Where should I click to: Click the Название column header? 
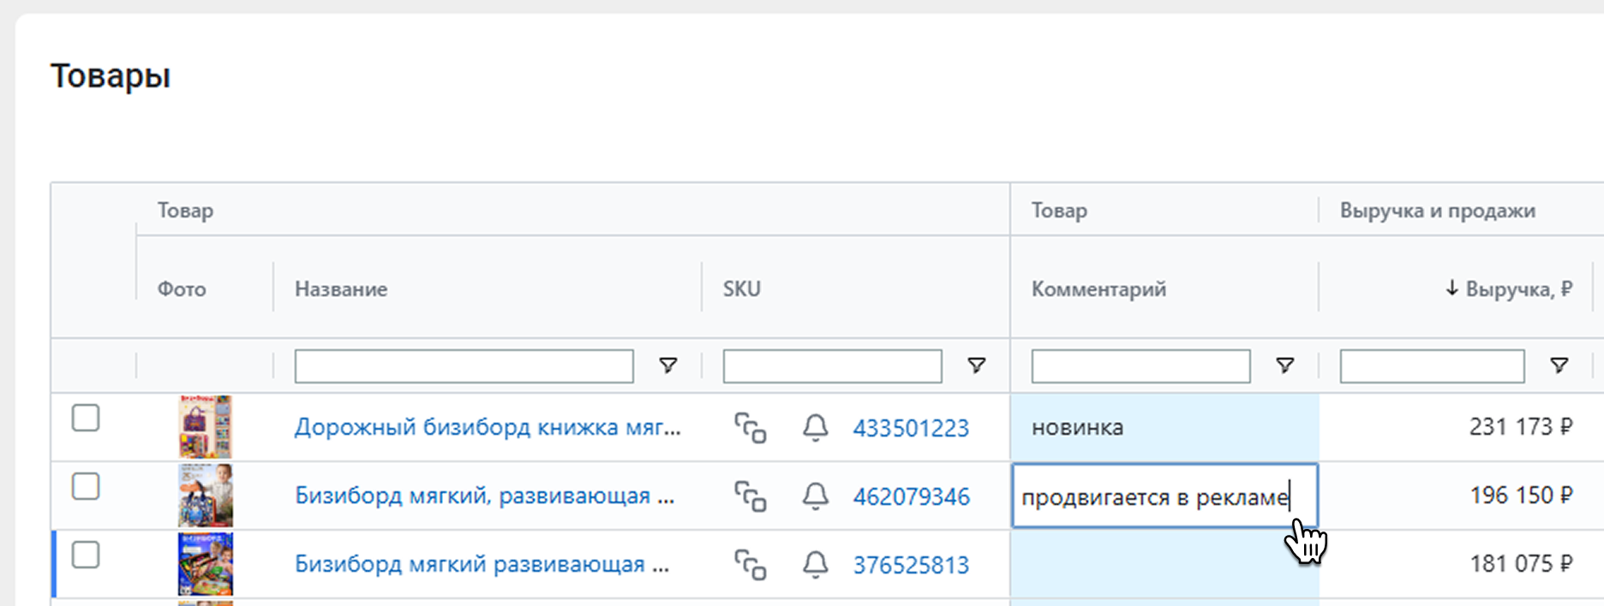point(341,289)
